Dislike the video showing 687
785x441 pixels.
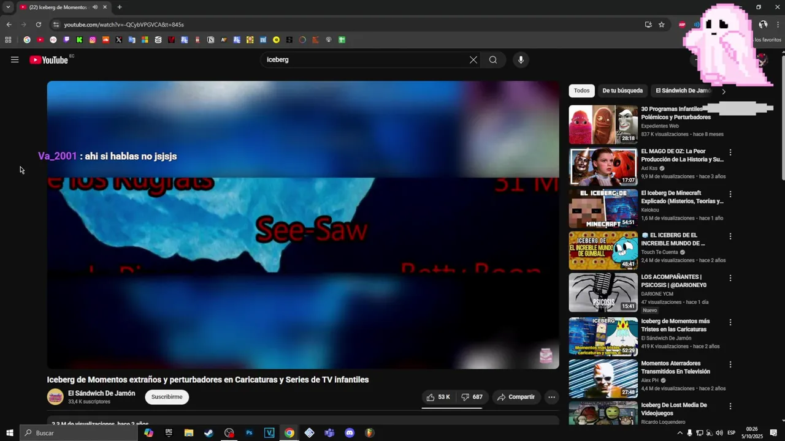point(472,397)
